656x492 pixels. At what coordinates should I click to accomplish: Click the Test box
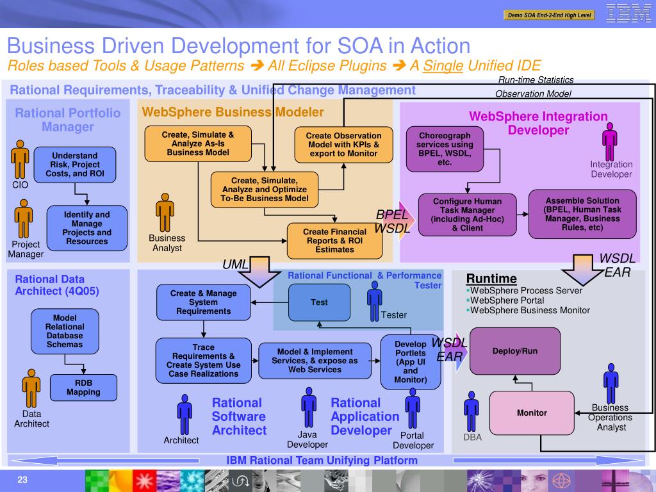click(x=319, y=302)
